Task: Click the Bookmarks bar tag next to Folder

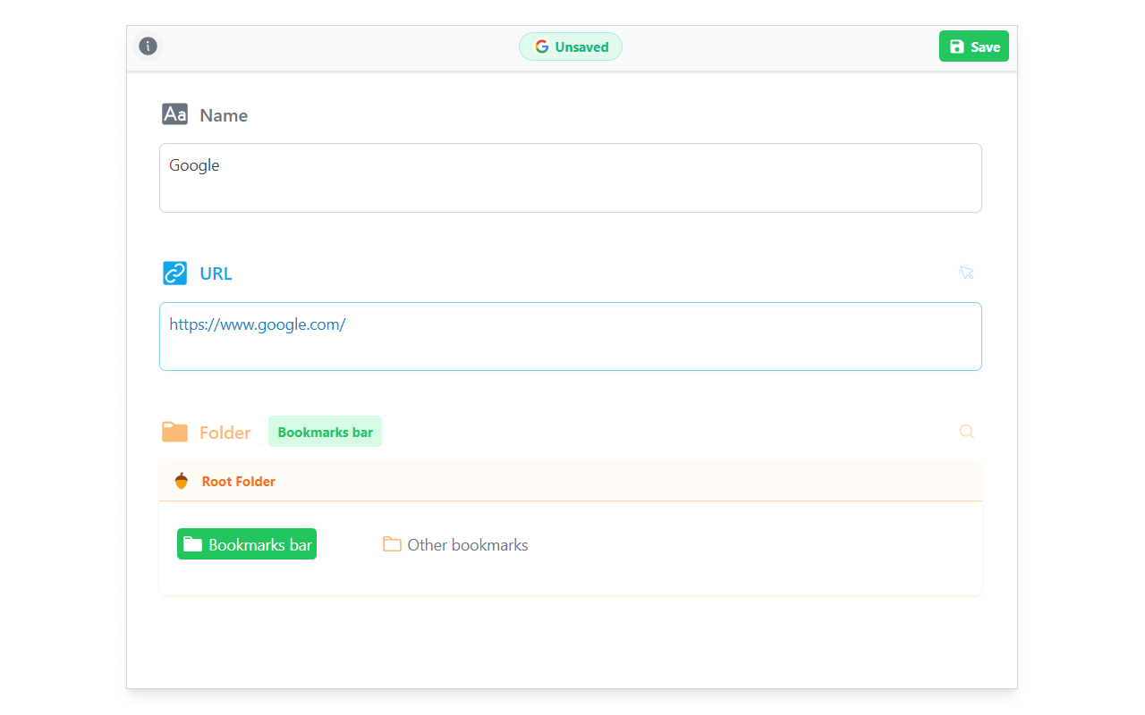Action: tap(325, 432)
